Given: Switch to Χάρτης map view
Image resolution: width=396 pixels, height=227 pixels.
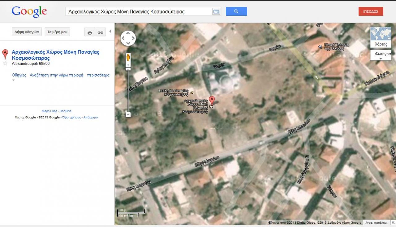Looking at the screenshot, I should pos(381,37).
